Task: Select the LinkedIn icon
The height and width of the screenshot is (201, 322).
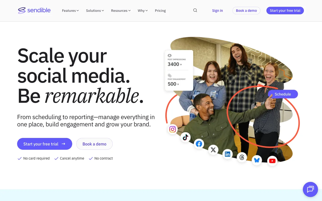Action: [x=227, y=154]
